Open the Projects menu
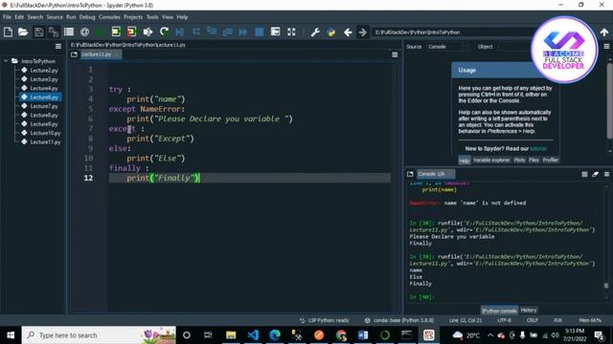Screen dimensions: 613x344 (133, 17)
